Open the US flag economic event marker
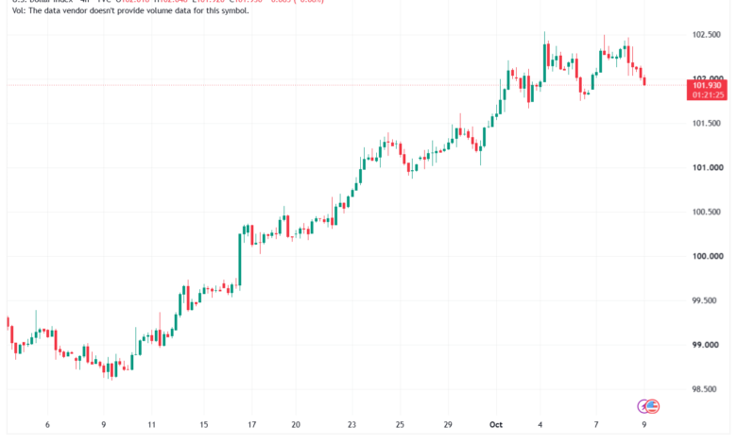Image resolution: width=737 pixels, height=444 pixels. point(652,406)
